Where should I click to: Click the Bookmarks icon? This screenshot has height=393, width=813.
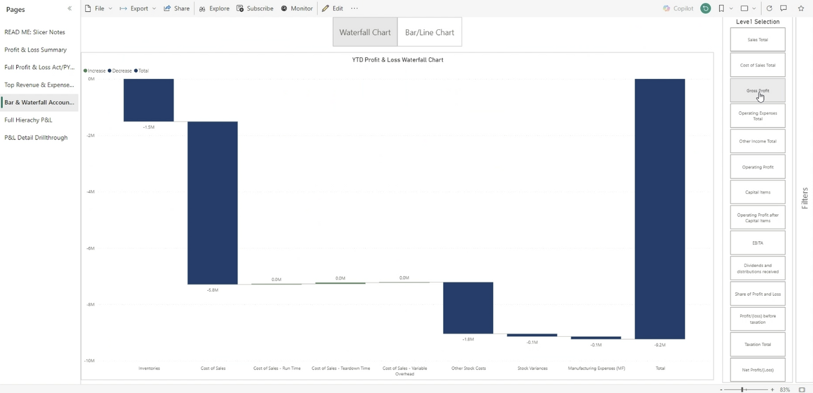tap(721, 8)
